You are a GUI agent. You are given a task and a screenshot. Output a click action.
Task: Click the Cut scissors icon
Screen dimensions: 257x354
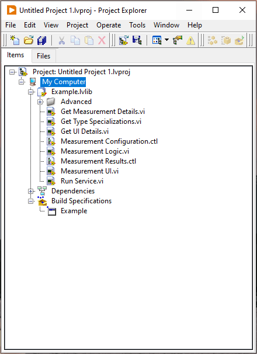pyautogui.click(x=61, y=41)
